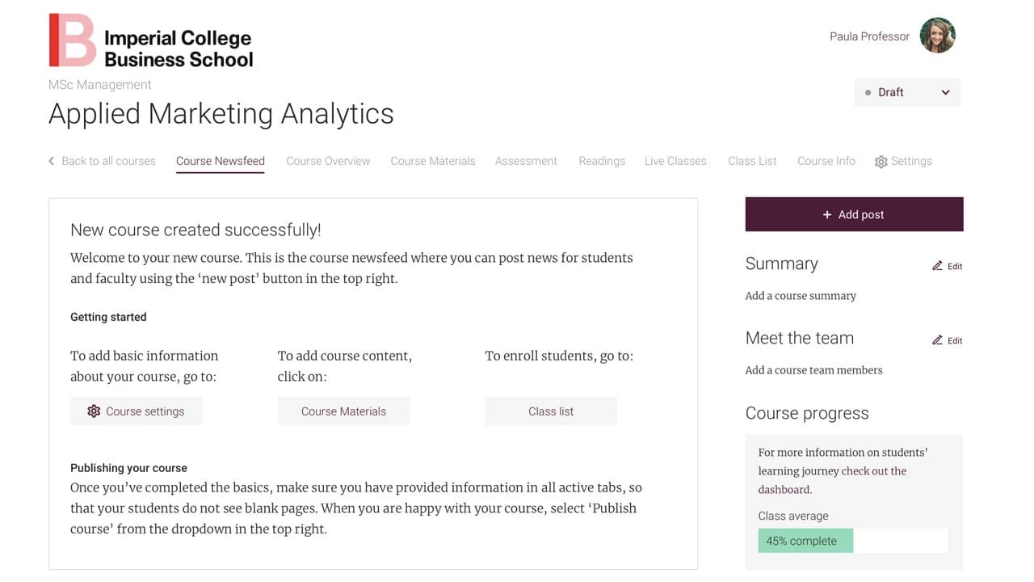Image resolution: width=1034 pixels, height=582 pixels.
Task: Click the Paula Professor username
Action: click(869, 36)
